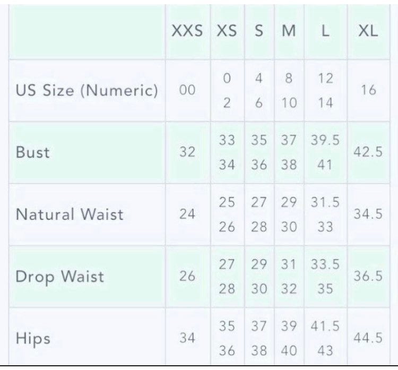Click the US Size (Numeric) row label

coord(87,90)
